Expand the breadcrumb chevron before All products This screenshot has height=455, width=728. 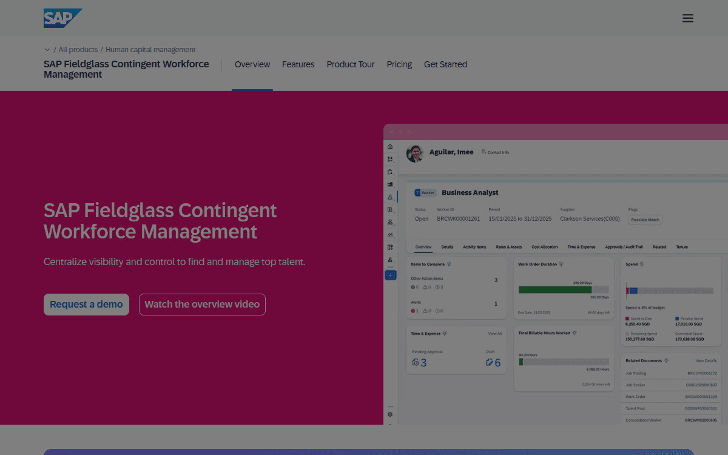click(x=47, y=50)
